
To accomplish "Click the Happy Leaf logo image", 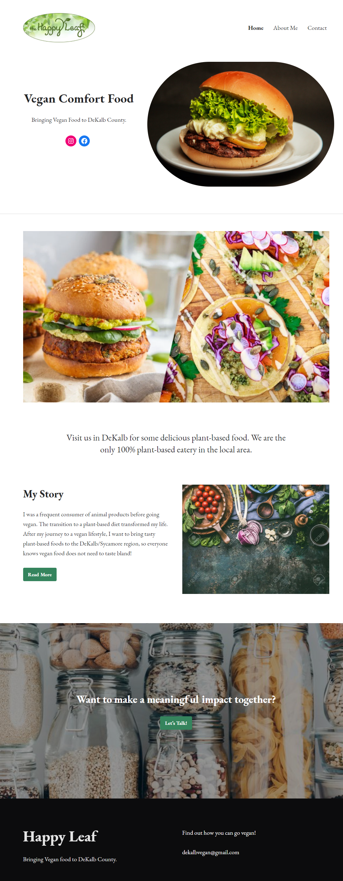I will coord(59,28).
